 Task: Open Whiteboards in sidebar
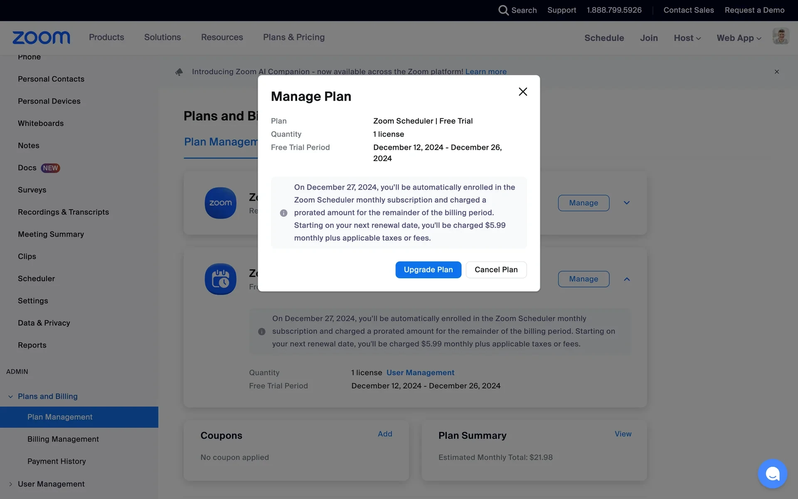[41, 124]
